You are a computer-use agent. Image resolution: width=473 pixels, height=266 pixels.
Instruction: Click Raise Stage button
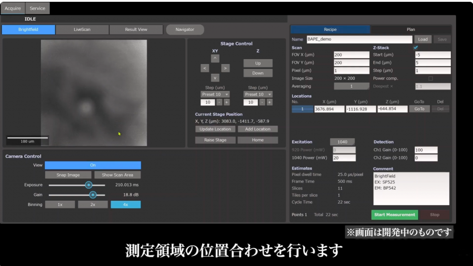point(215,140)
